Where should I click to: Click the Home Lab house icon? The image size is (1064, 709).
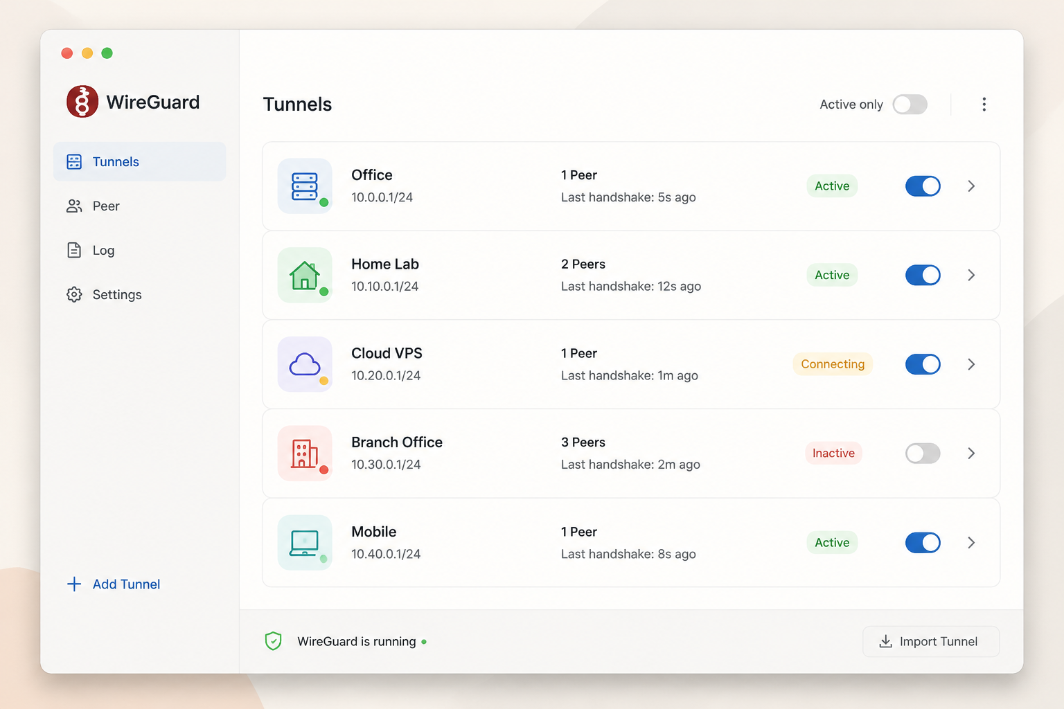pos(305,275)
